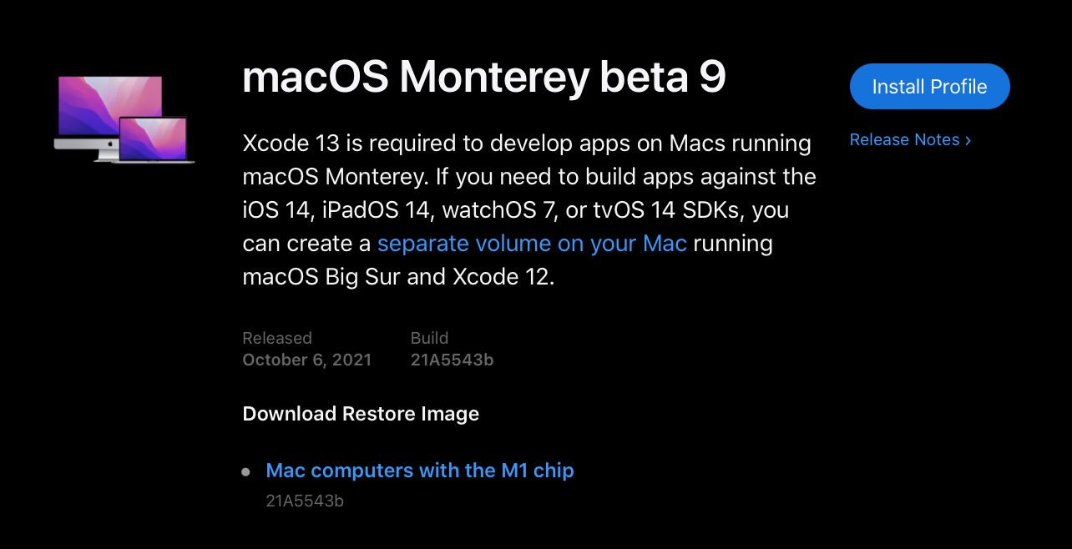Click the October 6, 2021 release date
This screenshot has width=1072, height=549.
click(x=306, y=360)
